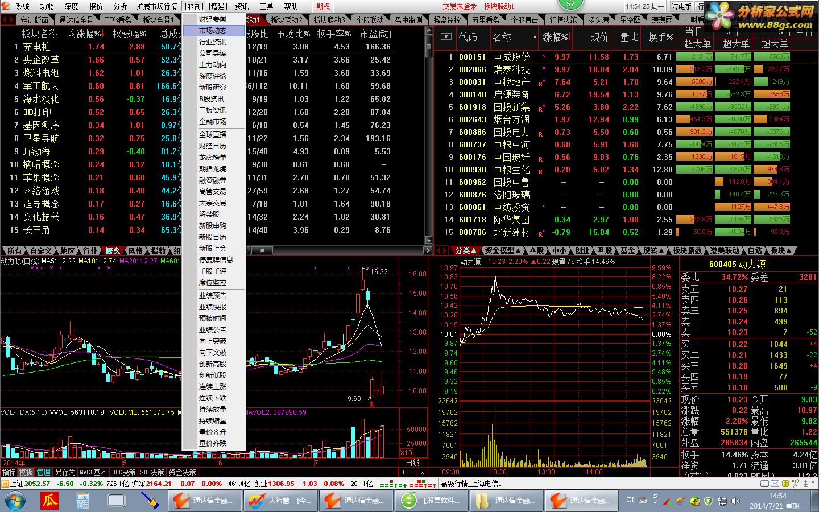
Task: Toggle the 模板 mode button
Action: [26, 472]
